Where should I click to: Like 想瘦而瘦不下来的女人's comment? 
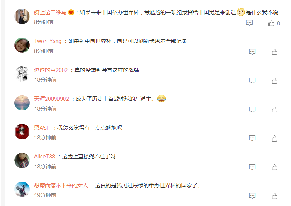coord(274,196)
